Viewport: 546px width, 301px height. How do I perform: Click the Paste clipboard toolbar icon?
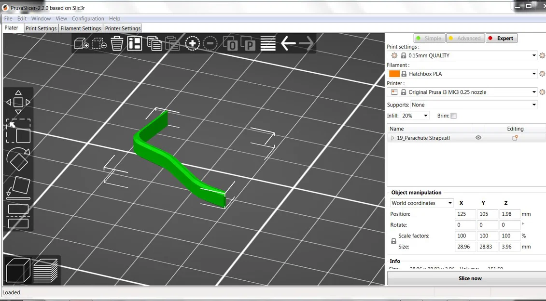tap(172, 44)
